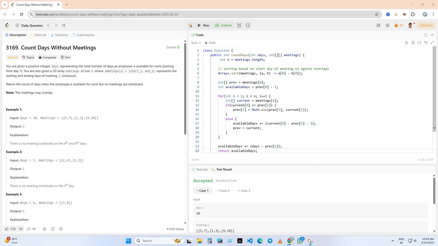
Task: Select Case 1 result
Action: (x=203, y=191)
